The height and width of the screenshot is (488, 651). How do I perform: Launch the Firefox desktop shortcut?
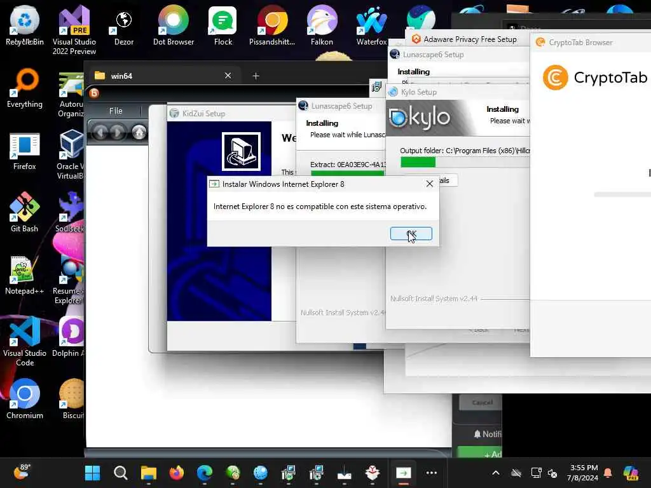click(25, 151)
